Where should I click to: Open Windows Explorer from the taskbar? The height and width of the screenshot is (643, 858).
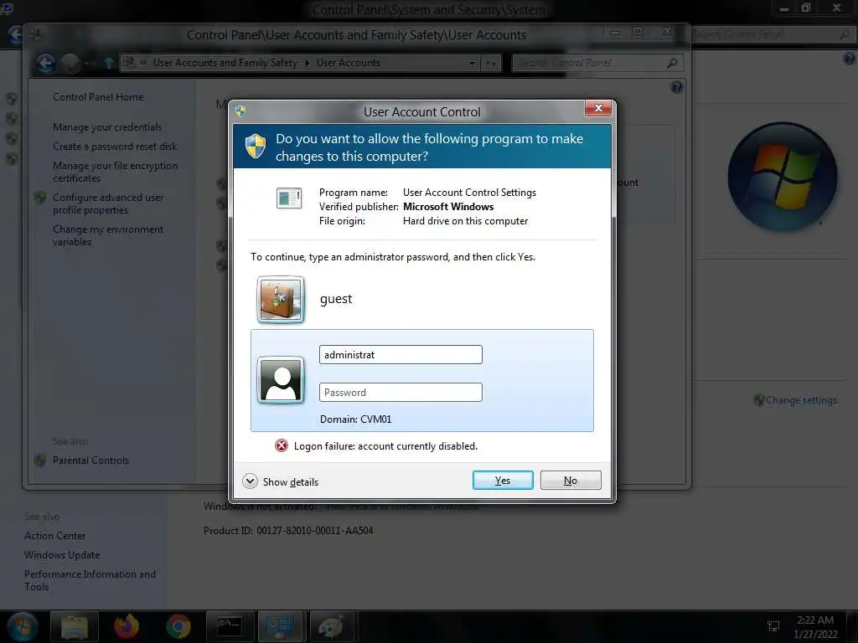point(75,626)
